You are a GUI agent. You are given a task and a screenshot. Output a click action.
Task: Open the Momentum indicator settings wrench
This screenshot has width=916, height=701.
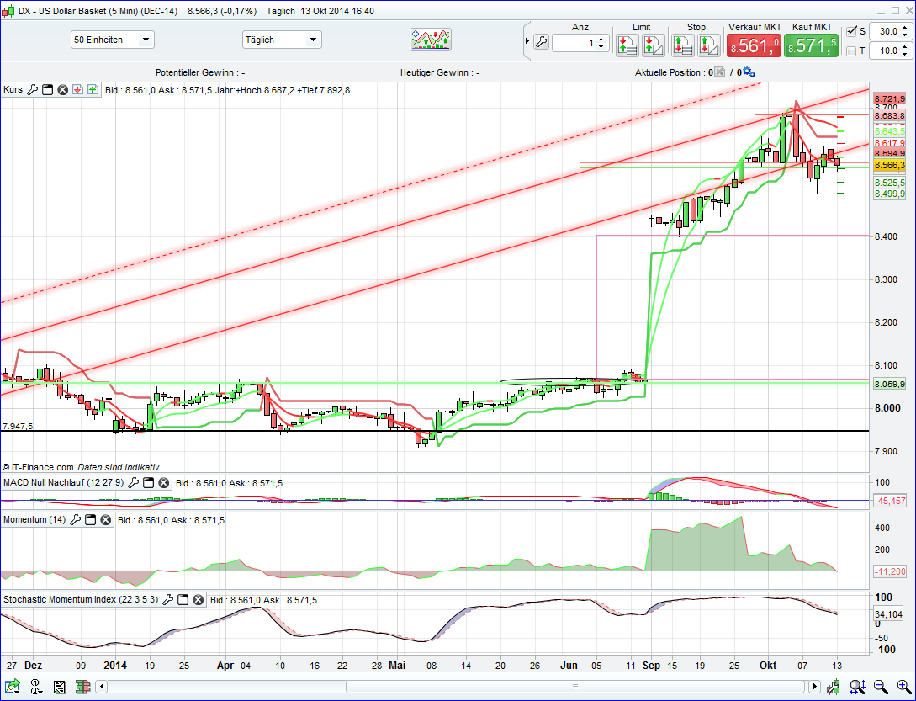click(x=76, y=519)
